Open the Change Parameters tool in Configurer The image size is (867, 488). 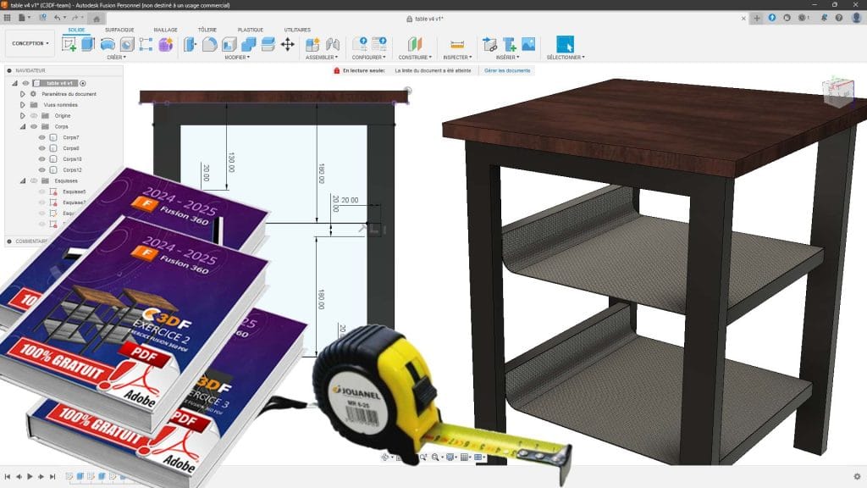(359, 44)
